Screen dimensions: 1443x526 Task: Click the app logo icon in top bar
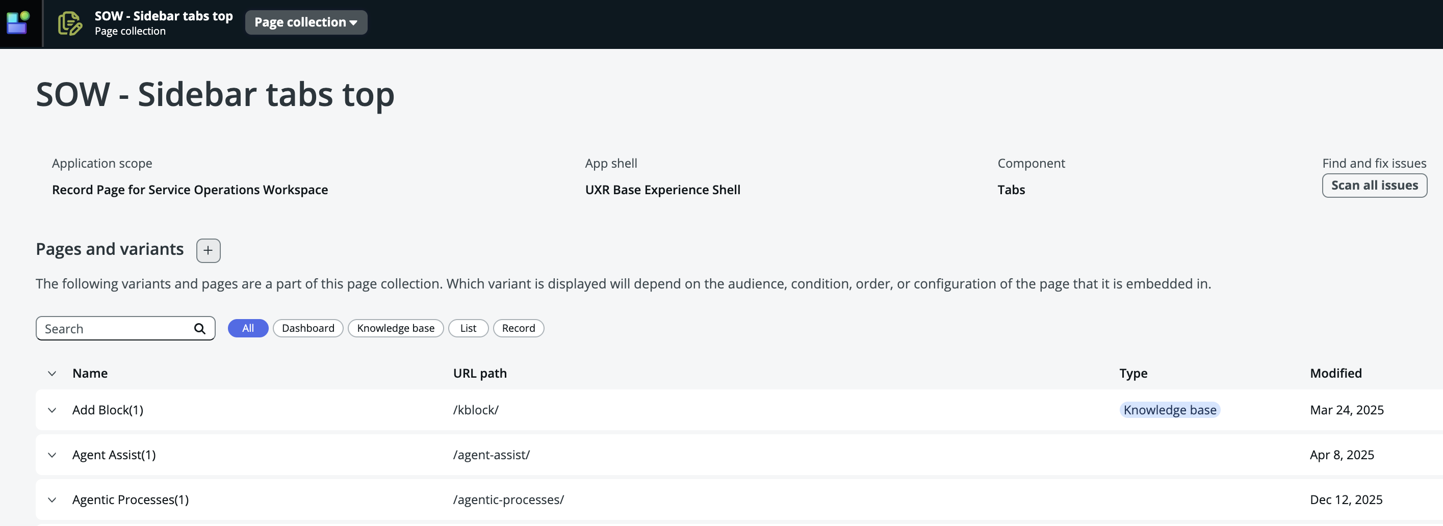click(x=17, y=23)
